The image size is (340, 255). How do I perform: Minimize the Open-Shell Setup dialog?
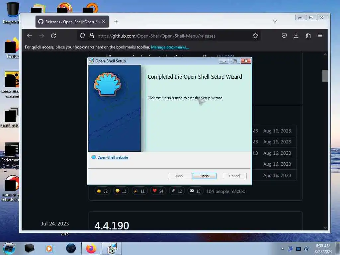[x=224, y=61]
